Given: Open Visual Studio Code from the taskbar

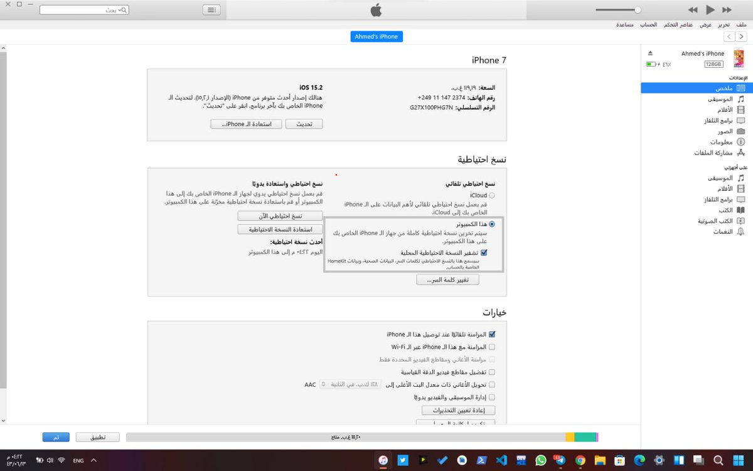Looking at the screenshot, I should tap(501, 460).
